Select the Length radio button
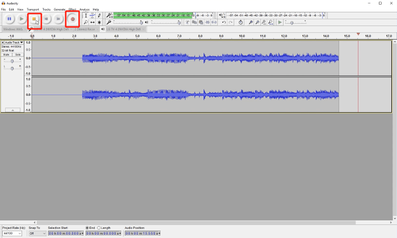The height and width of the screenshot is (238, 397). pos(99,228)
